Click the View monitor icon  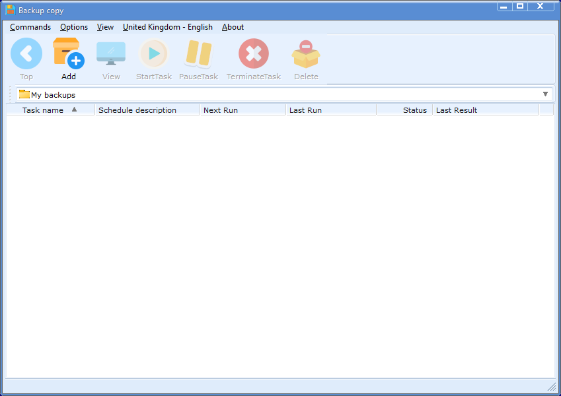tap(111, 54)
